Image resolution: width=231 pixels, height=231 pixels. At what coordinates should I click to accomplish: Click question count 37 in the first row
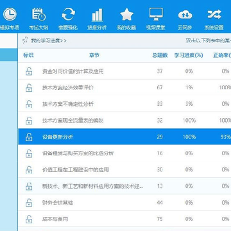click(x=160, y=71)
